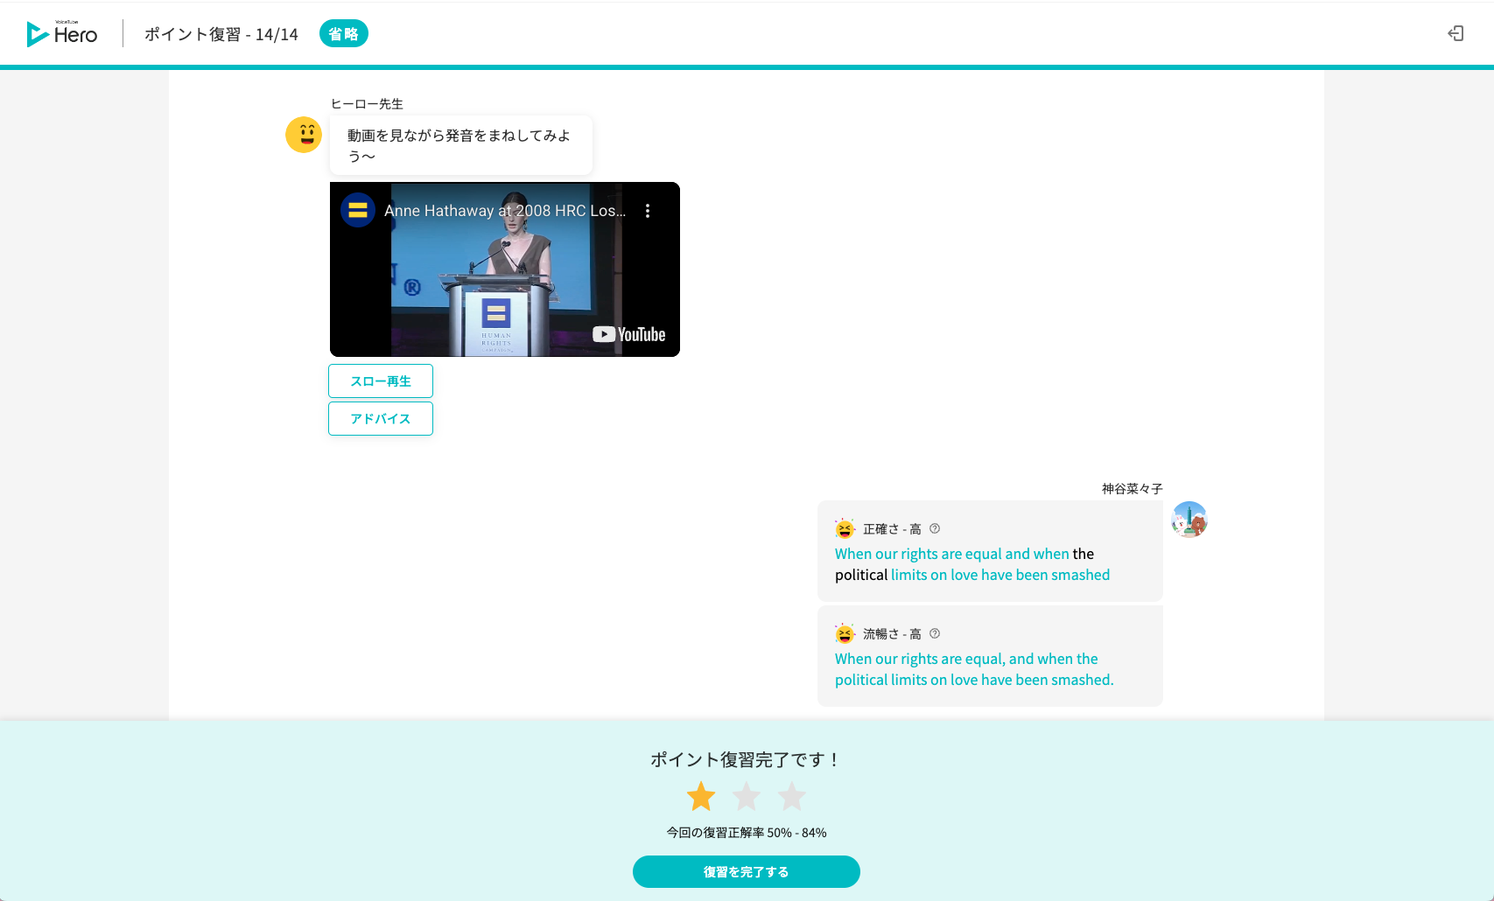Viewport: 1494px width, 901px height.
Task: Open the help tooltip beside 正確さ - 高
Action: coord(935,528)
